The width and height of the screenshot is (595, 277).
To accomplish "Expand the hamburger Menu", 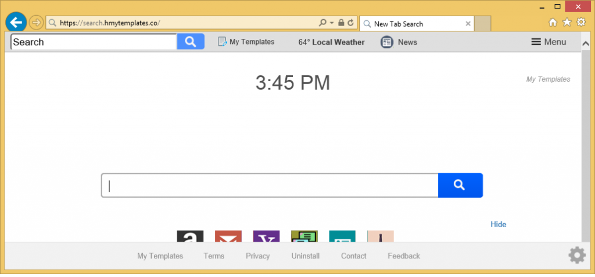I will point(549,42).
